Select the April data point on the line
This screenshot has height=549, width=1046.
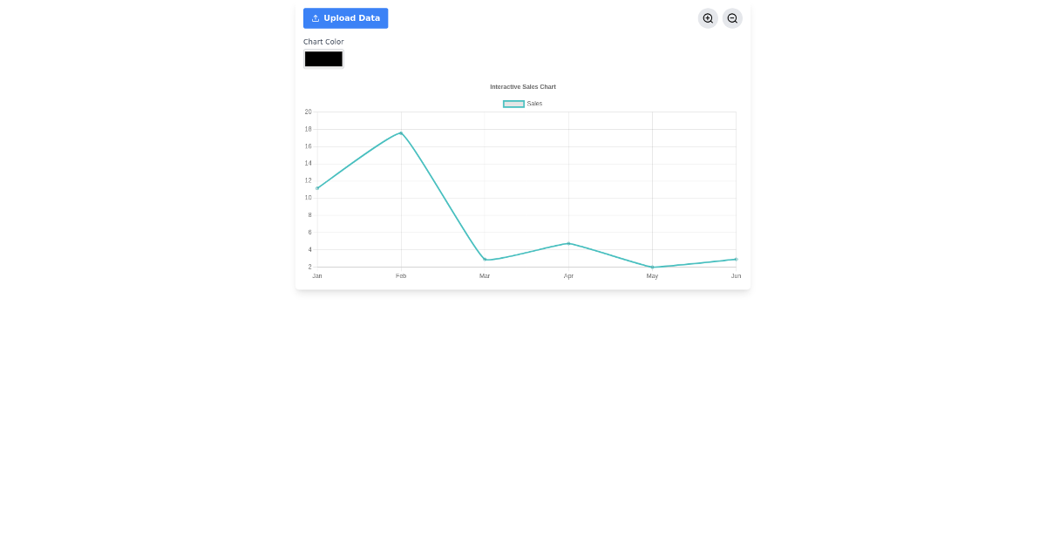pos(568,244)
